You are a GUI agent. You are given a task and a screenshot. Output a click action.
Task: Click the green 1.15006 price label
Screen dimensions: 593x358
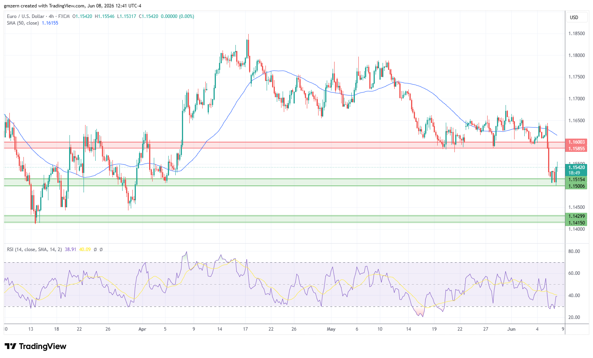576,186
